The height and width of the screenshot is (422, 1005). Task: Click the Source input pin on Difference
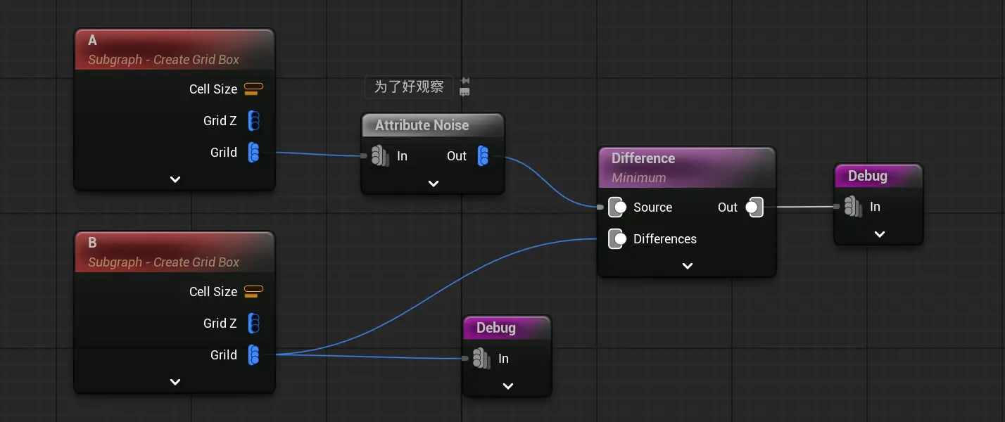pos(617,207)
